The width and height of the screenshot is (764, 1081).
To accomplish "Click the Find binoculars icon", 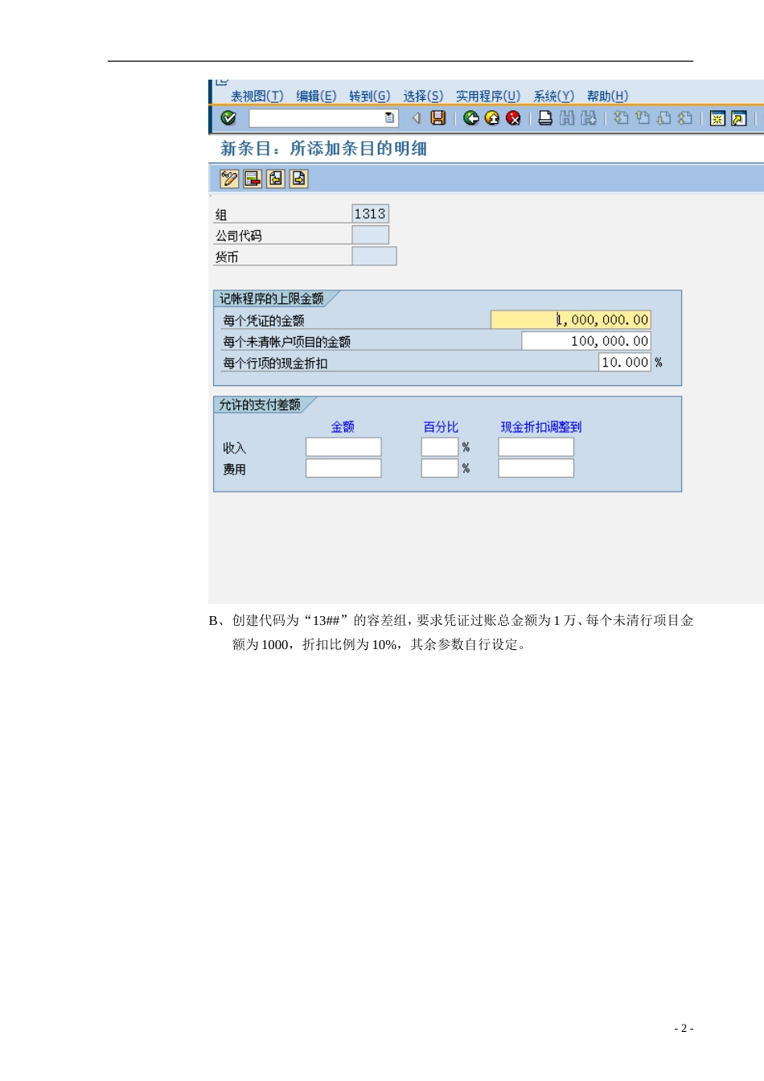I will tap(567, 118).
